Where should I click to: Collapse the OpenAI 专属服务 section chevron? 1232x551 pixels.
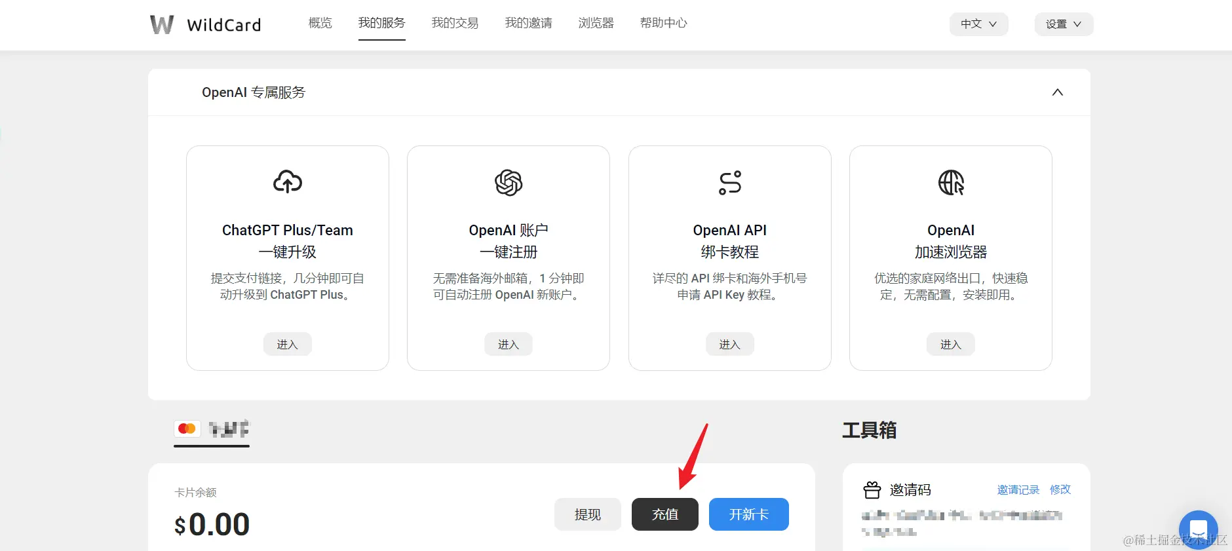pos(1058,92)
